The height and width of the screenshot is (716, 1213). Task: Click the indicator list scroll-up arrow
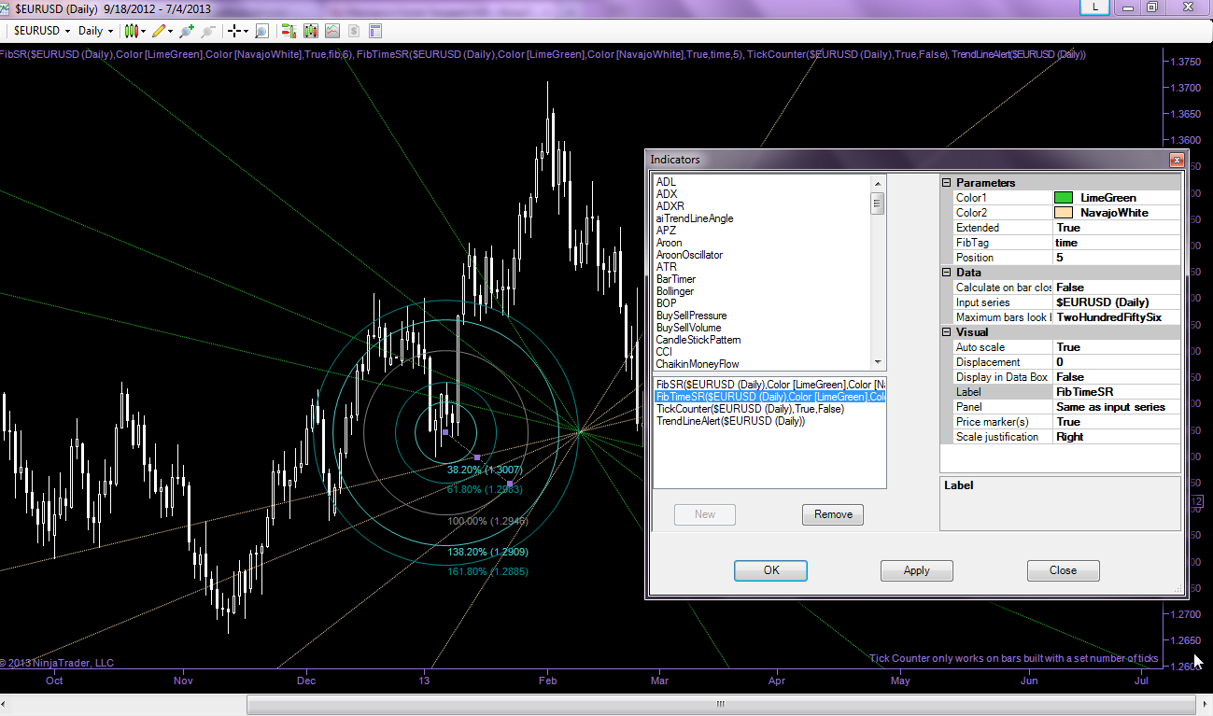click(x=877, y=182)
